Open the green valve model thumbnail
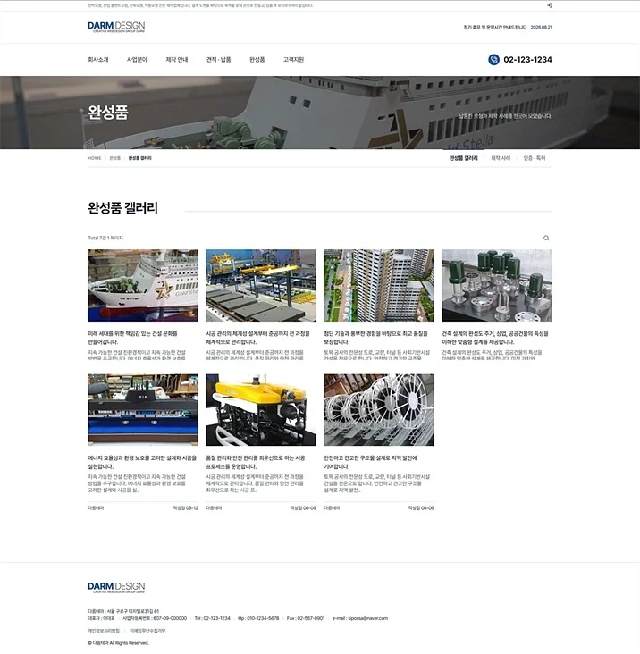Screen dimensions: 640x654 [x=497, y=285]
